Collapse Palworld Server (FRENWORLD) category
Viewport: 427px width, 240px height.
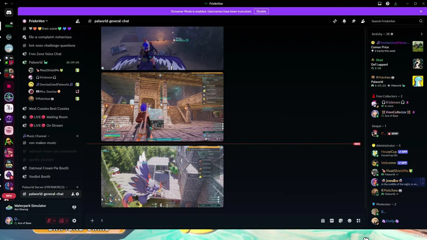point(45,187)
